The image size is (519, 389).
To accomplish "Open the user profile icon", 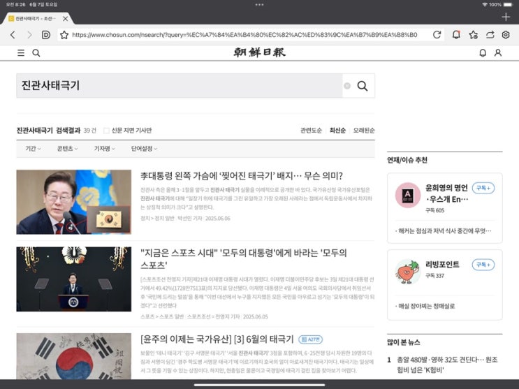I will click(x=498, y=53).
